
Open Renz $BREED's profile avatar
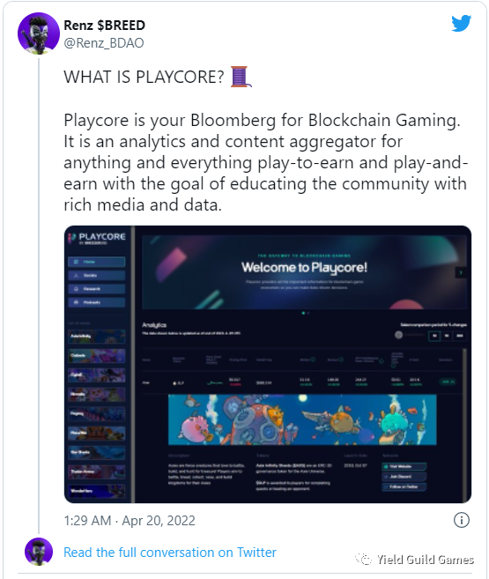(39, 33)
